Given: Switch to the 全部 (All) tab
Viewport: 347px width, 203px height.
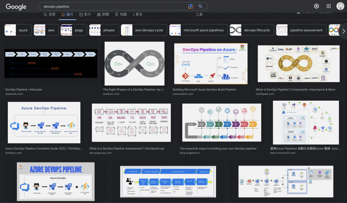Looking at the screenshot, I should 49,14.
